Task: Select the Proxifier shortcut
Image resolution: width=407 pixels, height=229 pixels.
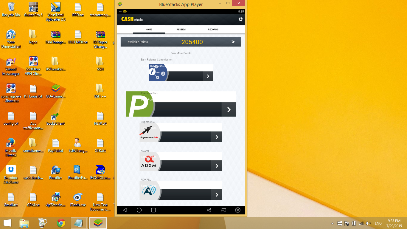Action: pos(56,172)
